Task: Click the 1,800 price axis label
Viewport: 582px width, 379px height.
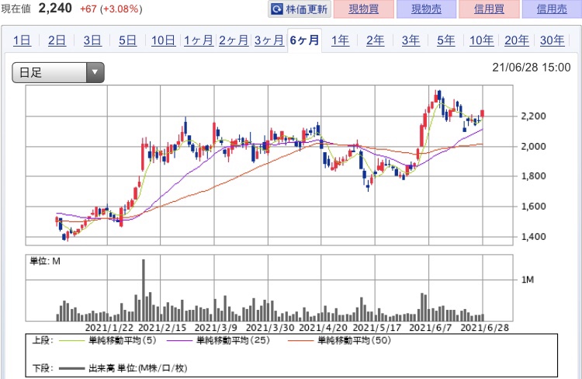Action: [533, 176]
